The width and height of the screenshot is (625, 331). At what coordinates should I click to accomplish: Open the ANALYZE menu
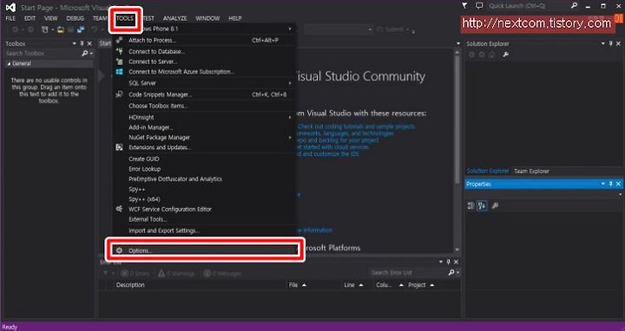[175, 18]
